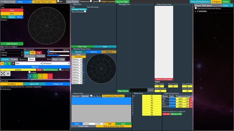
Task: Open the first Dilithium particle dropdown
Action: [77, 59]
